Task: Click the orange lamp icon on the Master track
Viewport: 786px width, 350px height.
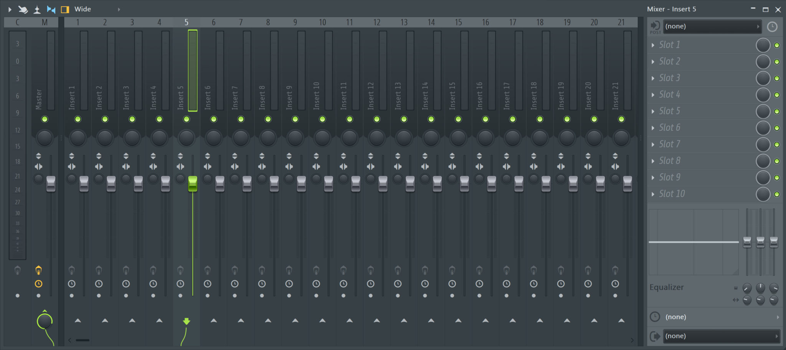Action: click(x=38, y=270)
